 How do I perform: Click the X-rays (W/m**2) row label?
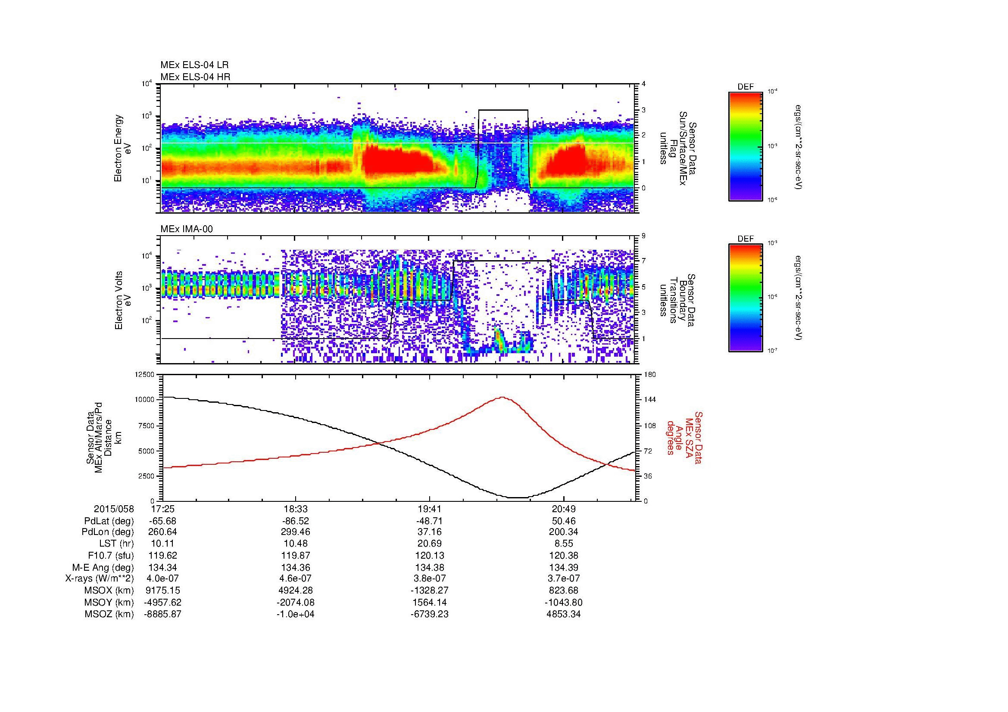pyautogui.click(x=99, y=579)
